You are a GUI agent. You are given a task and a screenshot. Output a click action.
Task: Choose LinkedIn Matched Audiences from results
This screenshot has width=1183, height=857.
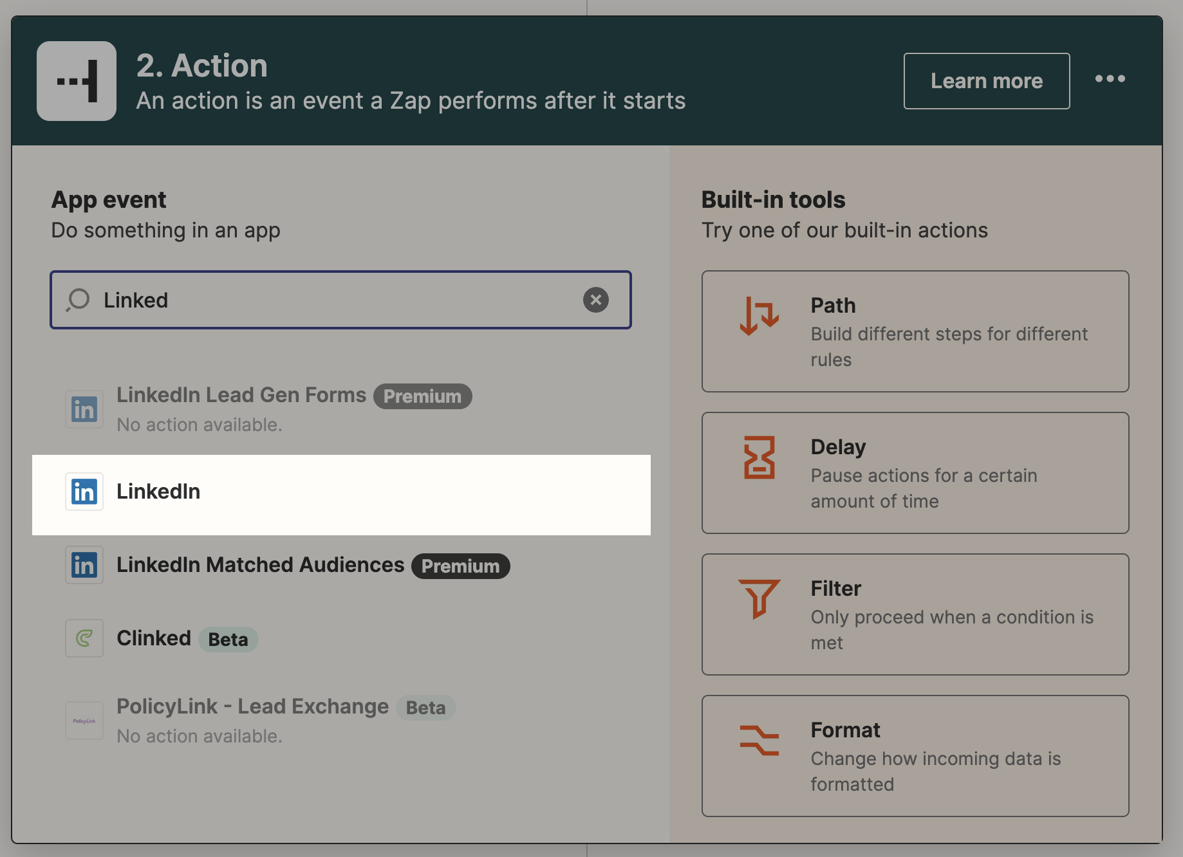click(x=341, y=565)
